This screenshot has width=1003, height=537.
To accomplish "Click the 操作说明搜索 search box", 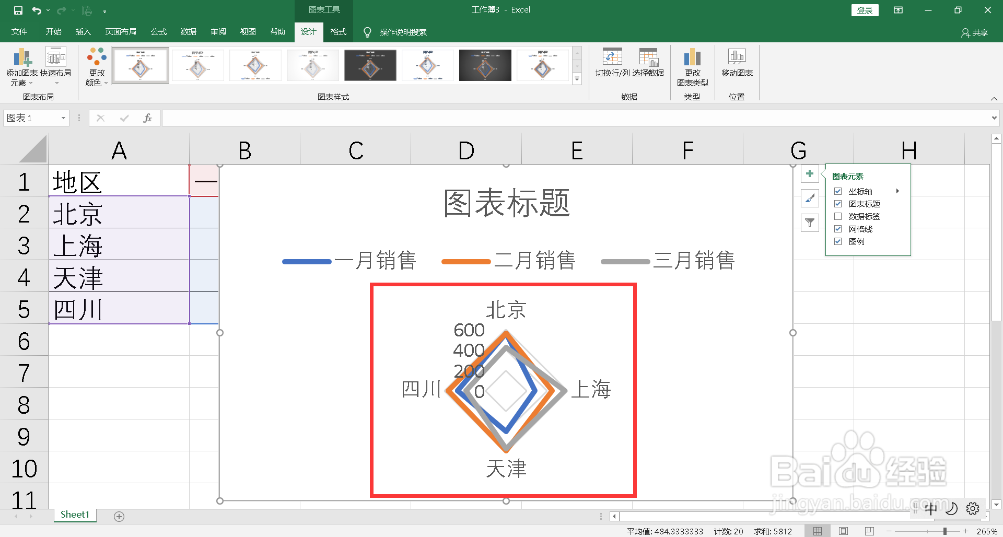I will tap(403, 32).
